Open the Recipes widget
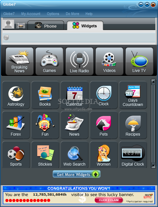 (133, 125)
